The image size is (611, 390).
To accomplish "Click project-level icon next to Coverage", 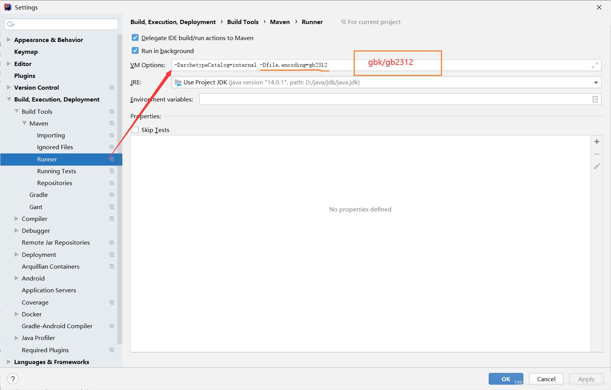I will pyautogui.click(x=112, y=302).
